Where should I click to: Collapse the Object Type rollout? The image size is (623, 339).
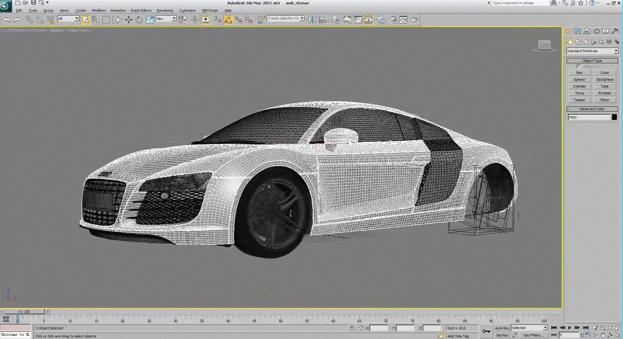click(592, 61)
